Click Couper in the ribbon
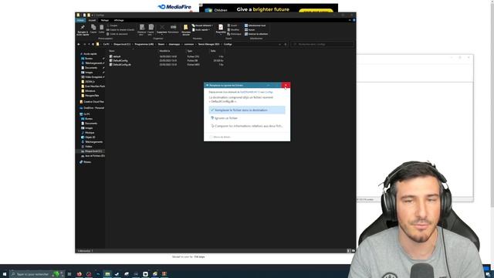Image resolution: width=494 pixels, height=278 pixels. coord(112,25)
